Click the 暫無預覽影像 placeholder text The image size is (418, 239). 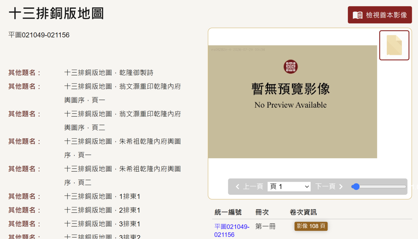pyautogui.click(x=291, y=89)
